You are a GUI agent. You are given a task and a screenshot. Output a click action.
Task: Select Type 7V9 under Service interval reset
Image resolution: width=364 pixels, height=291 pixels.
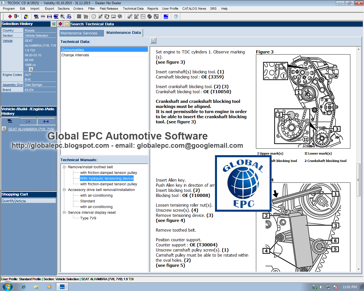(88, 218)
